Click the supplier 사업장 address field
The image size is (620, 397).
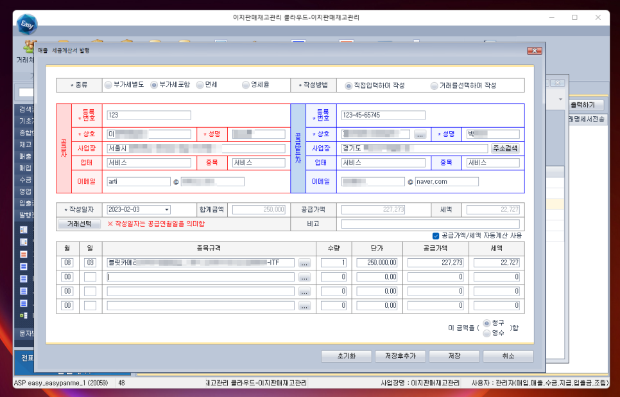tap(196, 148)
